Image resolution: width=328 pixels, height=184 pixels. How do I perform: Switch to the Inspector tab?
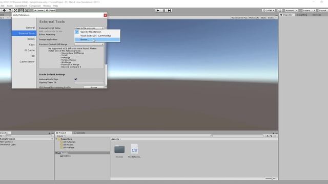coord(286,15)
